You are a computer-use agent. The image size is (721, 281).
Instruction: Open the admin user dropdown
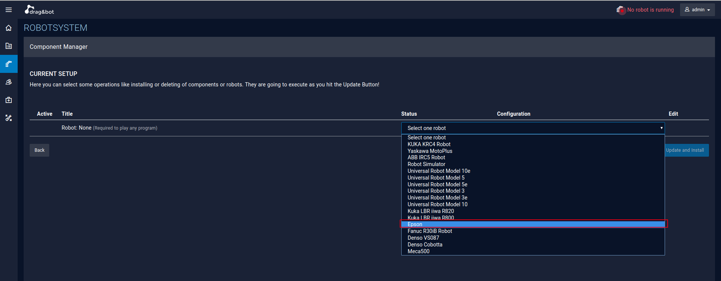pos(697,10)
